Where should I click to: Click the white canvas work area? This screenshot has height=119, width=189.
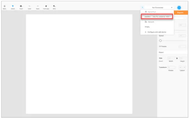pos(79,64)
